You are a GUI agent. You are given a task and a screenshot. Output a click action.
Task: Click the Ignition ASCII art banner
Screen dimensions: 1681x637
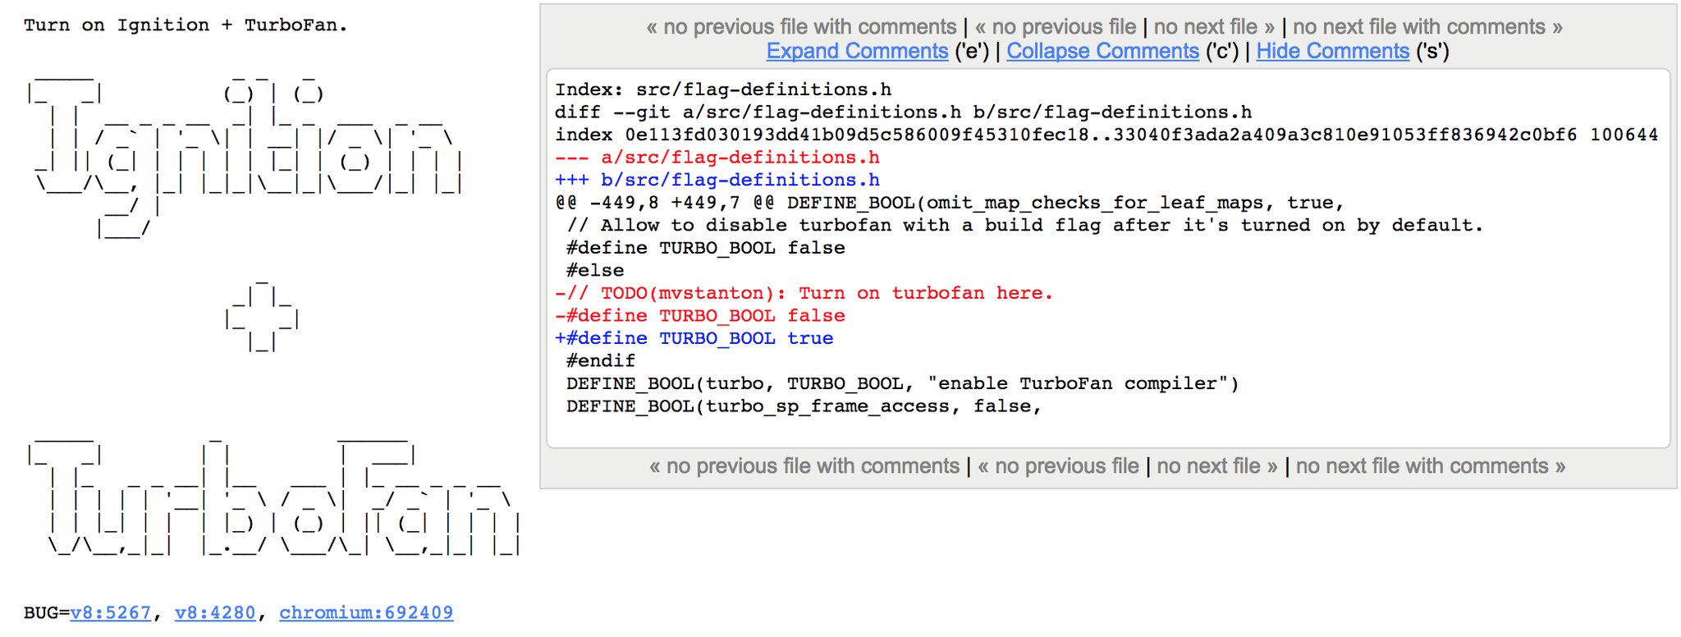(246, 156)
